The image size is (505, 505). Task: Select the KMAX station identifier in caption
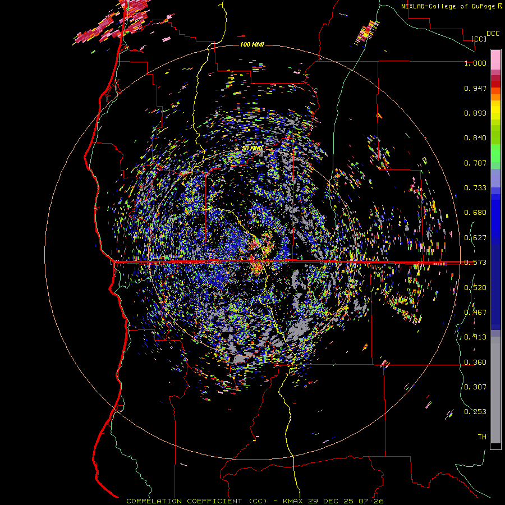[293, 501]
